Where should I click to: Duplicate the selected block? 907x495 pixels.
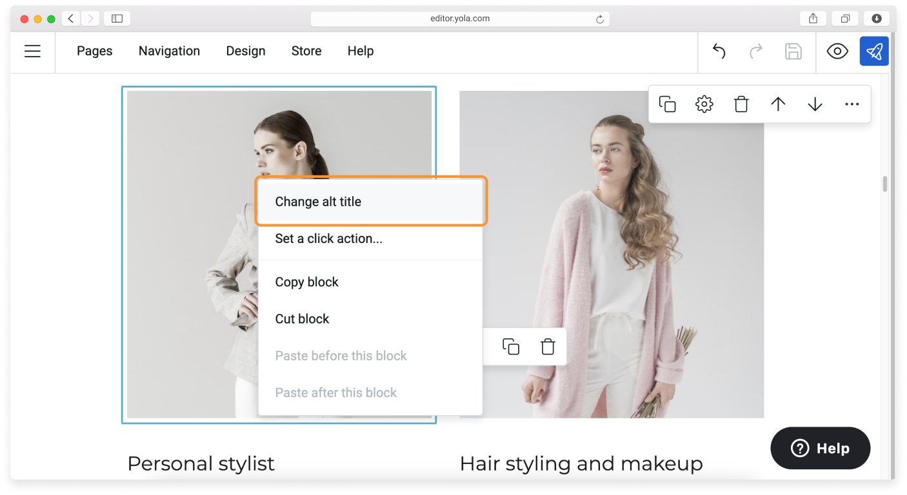pyautogui.click(x=667, y=103)
